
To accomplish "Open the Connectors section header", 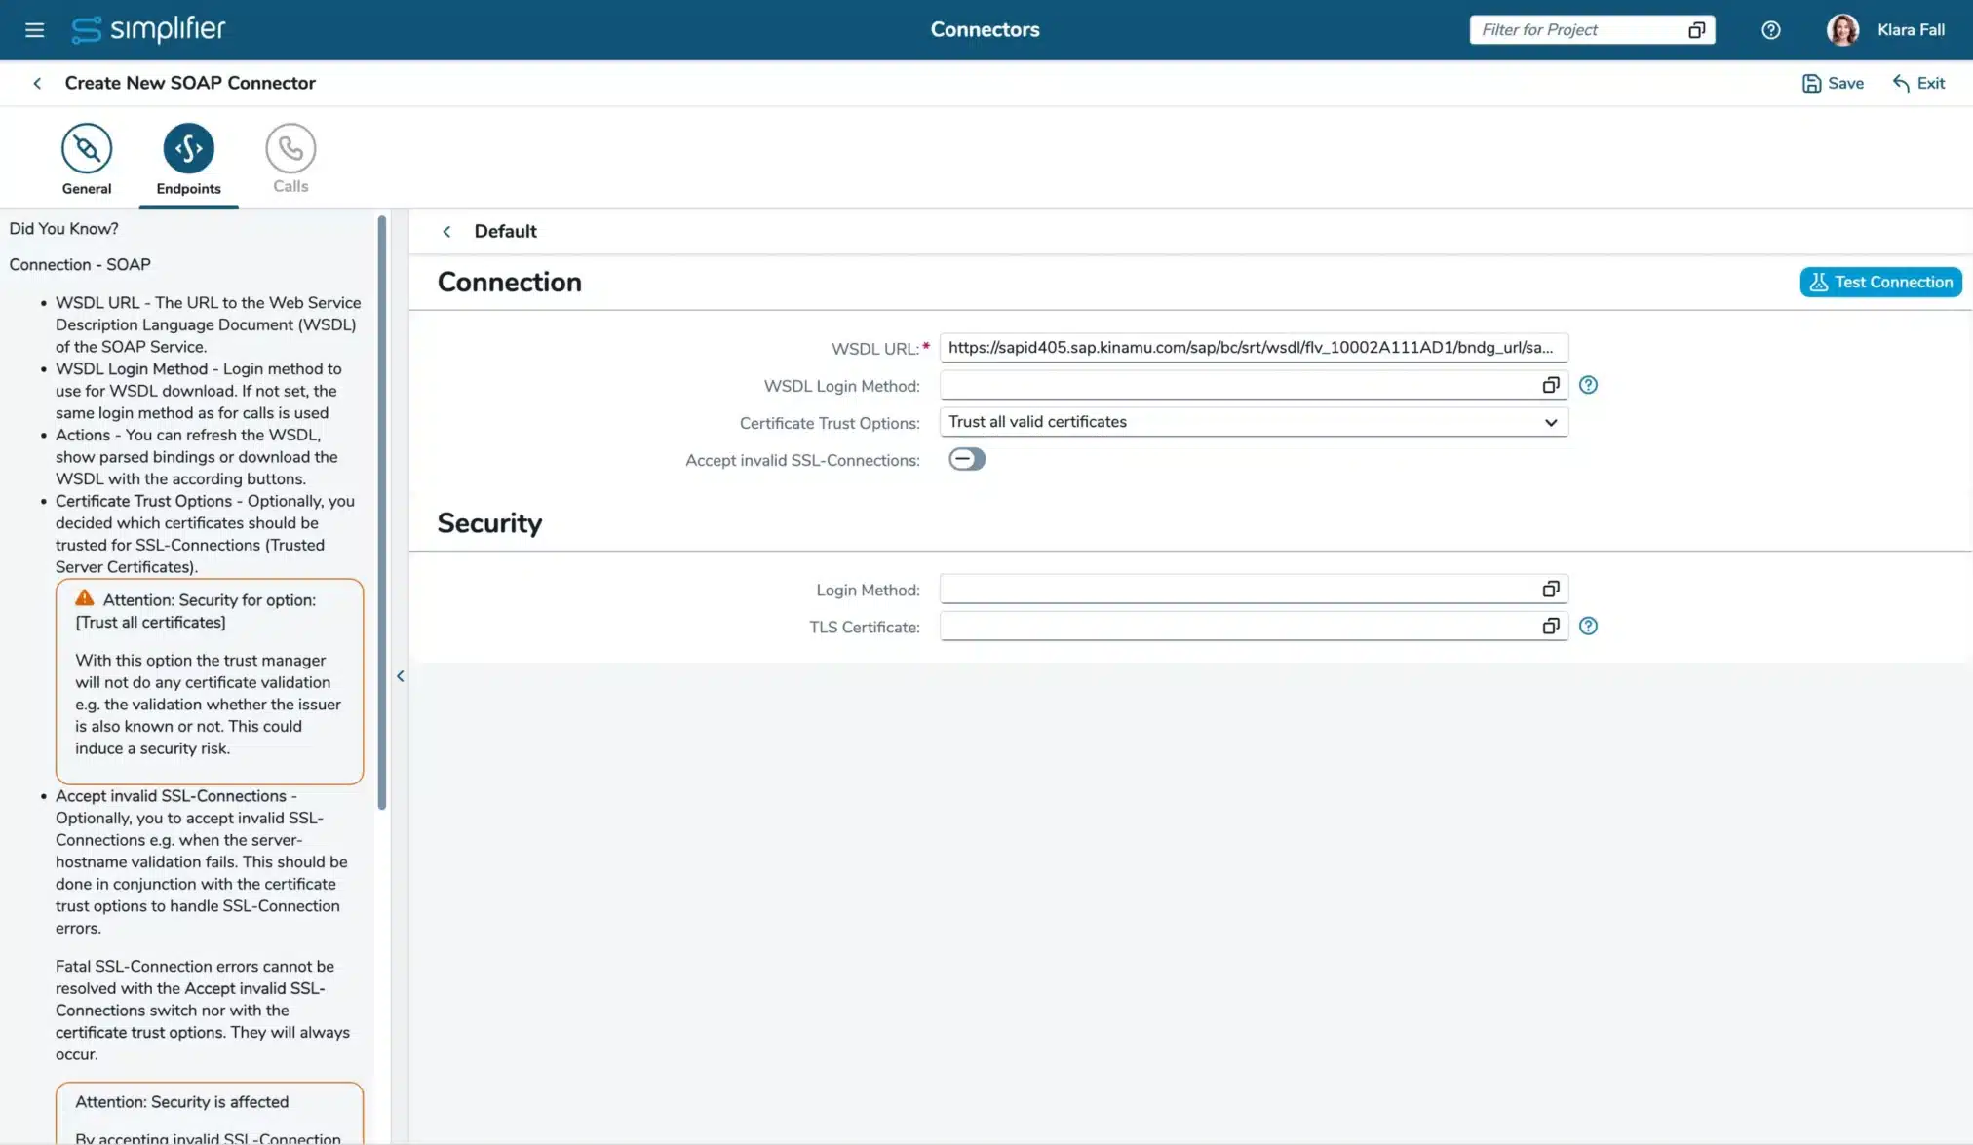I will 985,29.
